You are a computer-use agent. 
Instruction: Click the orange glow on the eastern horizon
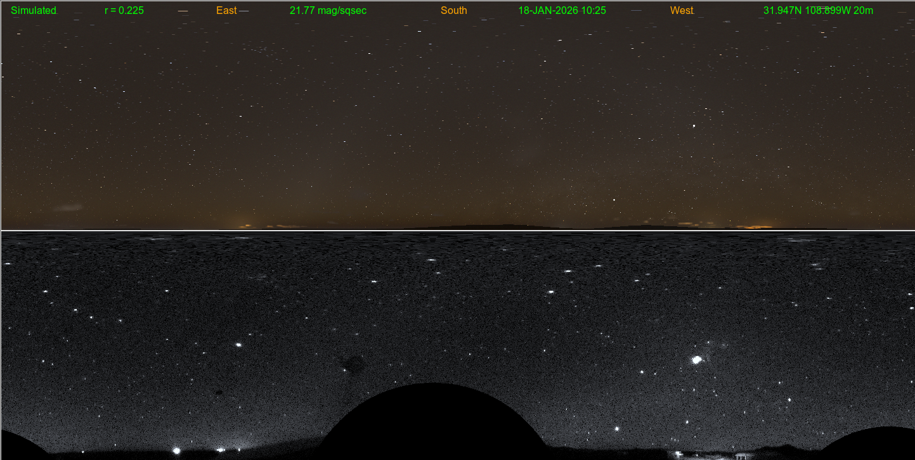(x=245, y=225)
